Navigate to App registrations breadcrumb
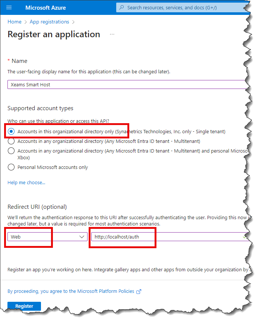Screen dimensions: 260x323 click(50, 22)
